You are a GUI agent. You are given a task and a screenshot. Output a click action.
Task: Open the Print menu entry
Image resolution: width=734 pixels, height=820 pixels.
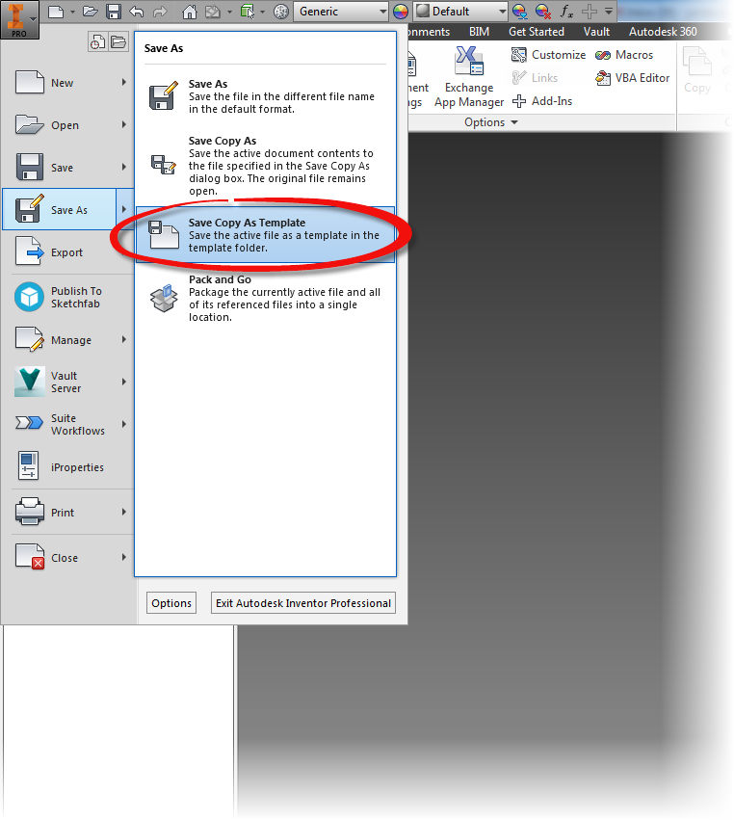68,512
